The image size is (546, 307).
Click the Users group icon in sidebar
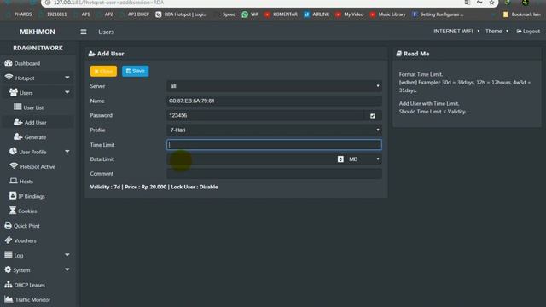point(14,92)
